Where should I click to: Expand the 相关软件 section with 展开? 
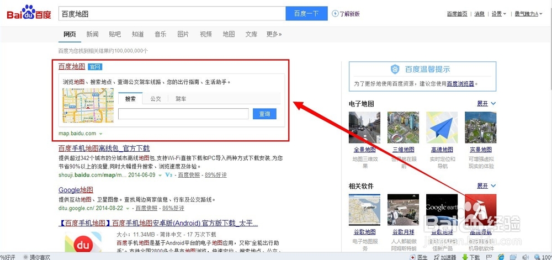(486, 186)
